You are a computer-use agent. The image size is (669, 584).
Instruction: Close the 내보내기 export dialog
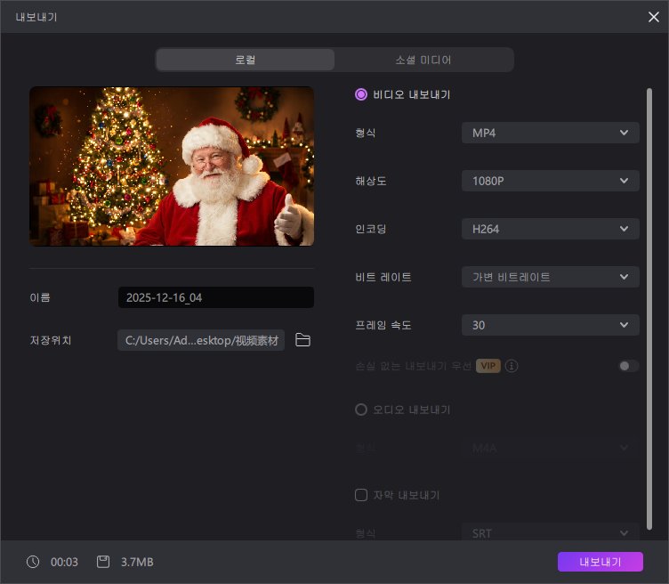[653, 16]
